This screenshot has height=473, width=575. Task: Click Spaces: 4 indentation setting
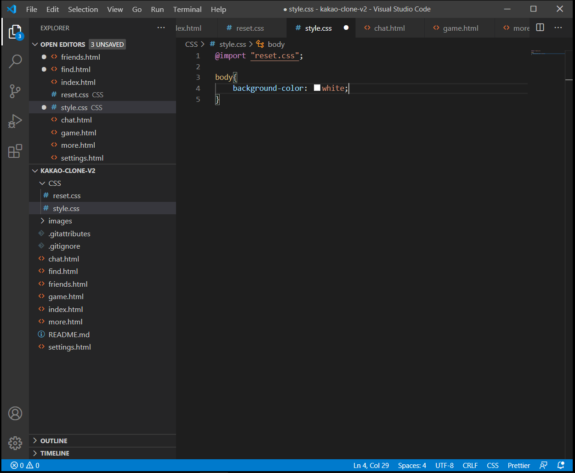(x=412, y=465)
